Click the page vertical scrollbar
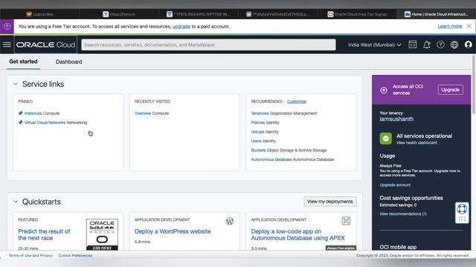476x267 pixels. (474, 85)
